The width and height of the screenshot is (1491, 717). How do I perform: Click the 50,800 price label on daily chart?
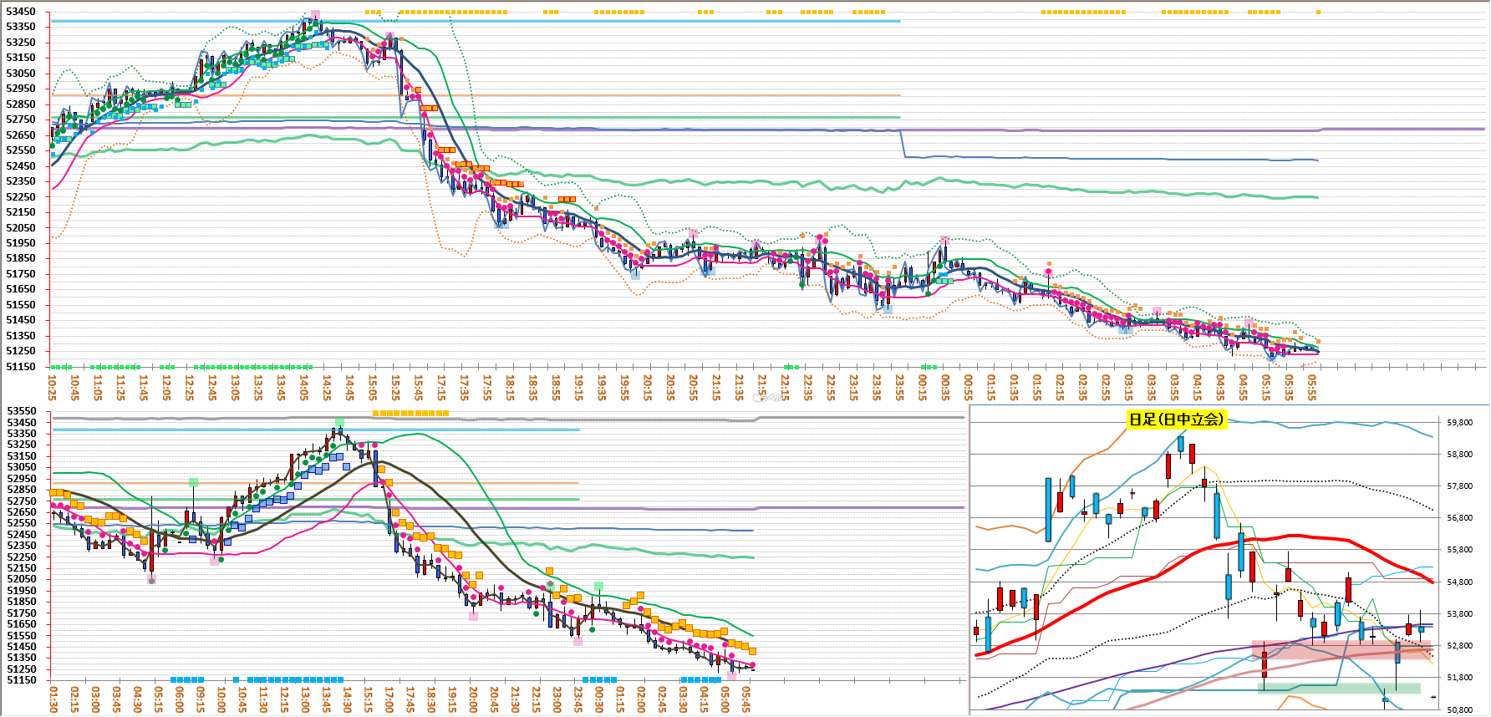[x=1459, y=709]
